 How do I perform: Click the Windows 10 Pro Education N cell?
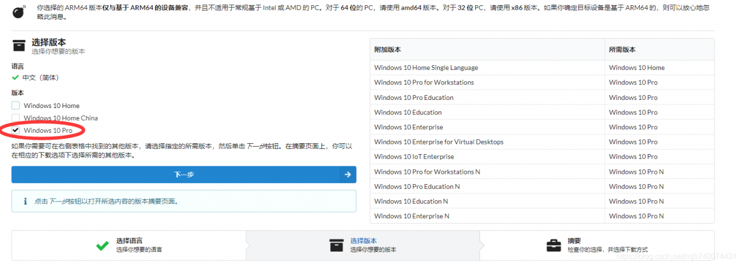pyautogui.click(x=487, y=186)
